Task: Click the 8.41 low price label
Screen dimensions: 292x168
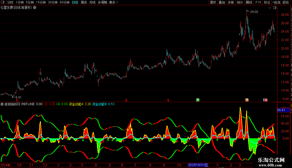Action: click(x=18, y=97)
